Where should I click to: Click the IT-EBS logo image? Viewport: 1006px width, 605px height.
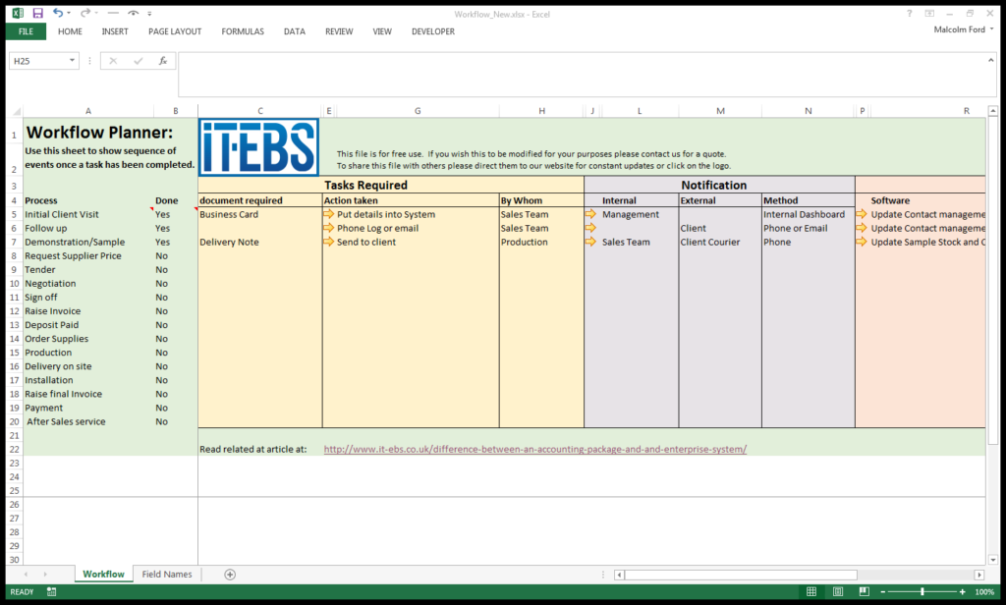coord(258,147)
